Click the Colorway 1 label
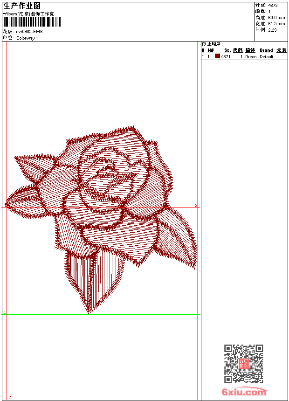Viewport: 289px width, 401px height. tap(27, 38)
